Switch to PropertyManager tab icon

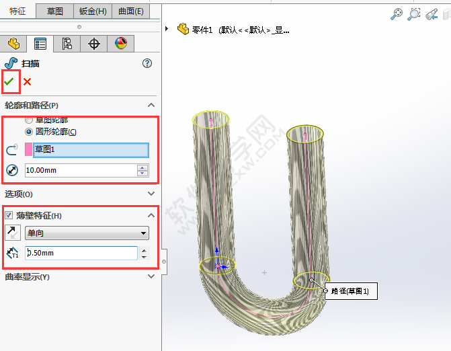point(40,44)
